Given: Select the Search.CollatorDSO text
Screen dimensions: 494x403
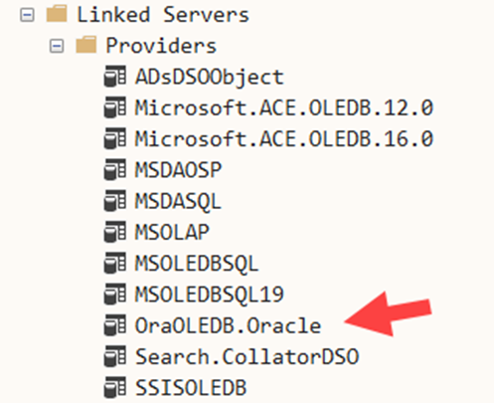Looking at the screenshot, I should pos(247,356).
